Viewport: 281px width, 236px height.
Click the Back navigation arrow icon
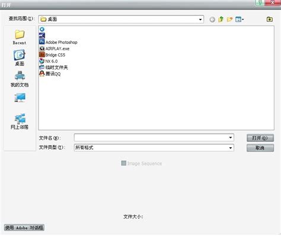coord(212,20)
